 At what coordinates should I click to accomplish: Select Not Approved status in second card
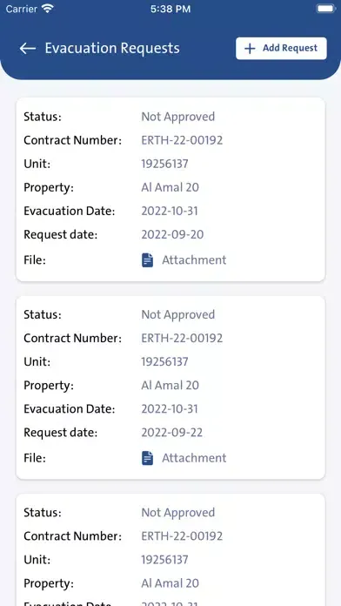point(177,314)
